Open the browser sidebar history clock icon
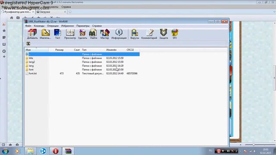Screen dimensions: 276x155 (x=4, y=51)
